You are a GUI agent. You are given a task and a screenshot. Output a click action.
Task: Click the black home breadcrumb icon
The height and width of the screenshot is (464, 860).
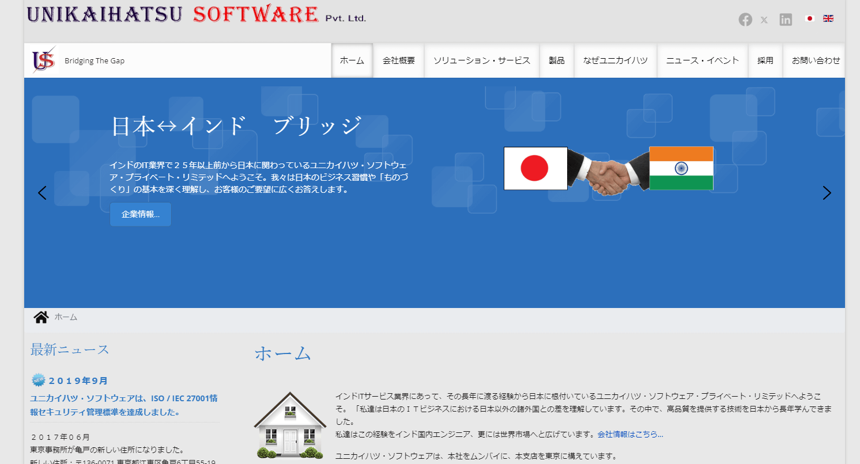point(41,317)
